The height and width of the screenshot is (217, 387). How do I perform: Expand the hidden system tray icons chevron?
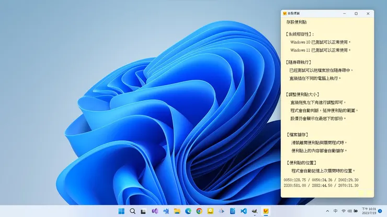[x=327, y=211]
